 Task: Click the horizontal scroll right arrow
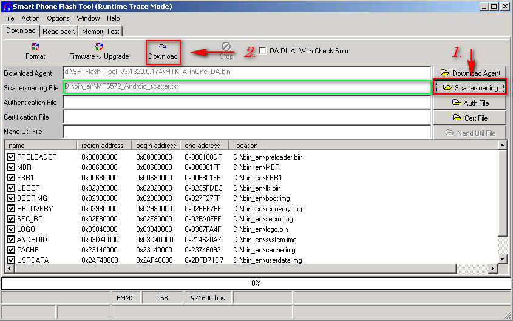[x=493, y=268]
